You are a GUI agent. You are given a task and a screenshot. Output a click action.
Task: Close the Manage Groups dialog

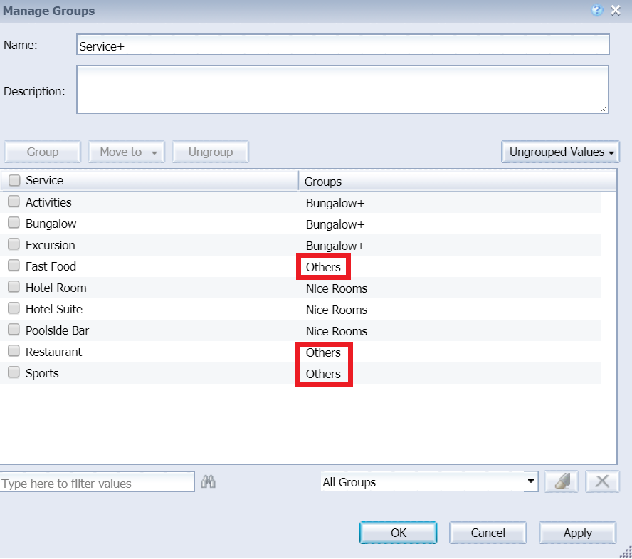coord(616,11)
